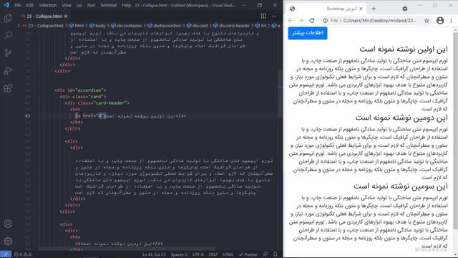
Task: Open the Search view in the activity bar
Action: (x=8, y=35)
